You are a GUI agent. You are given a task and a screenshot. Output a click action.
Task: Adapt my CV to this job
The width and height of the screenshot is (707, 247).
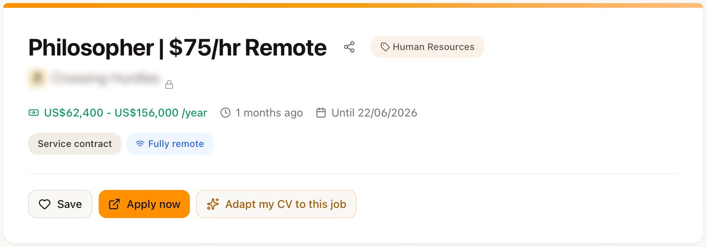[276, 204]
